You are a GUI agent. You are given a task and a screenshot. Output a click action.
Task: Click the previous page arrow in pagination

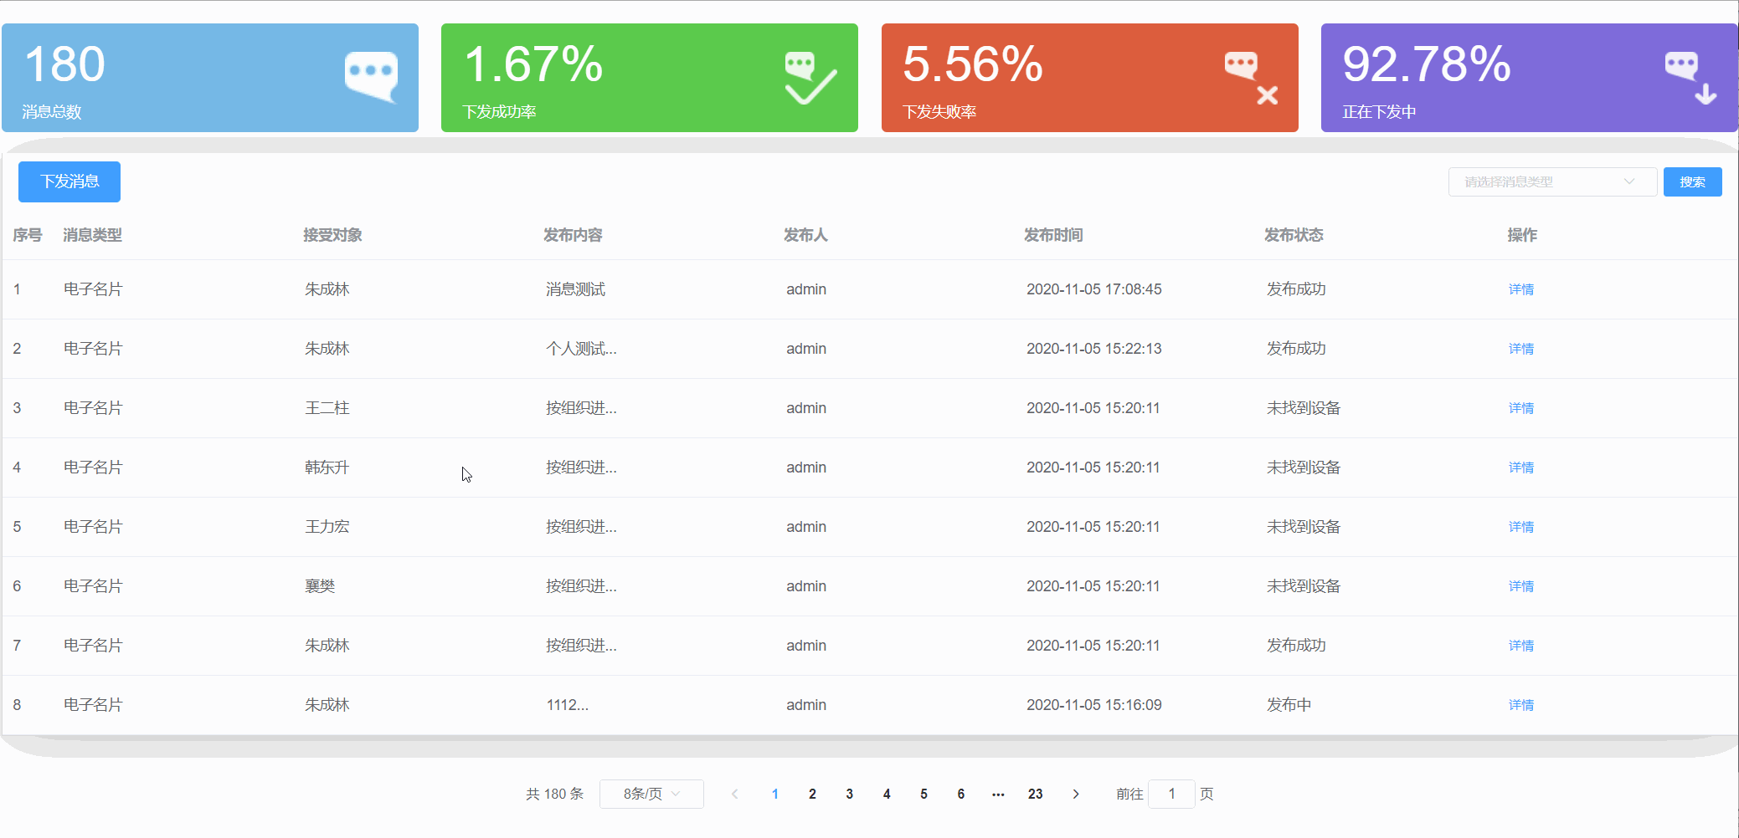coord(734,794)
